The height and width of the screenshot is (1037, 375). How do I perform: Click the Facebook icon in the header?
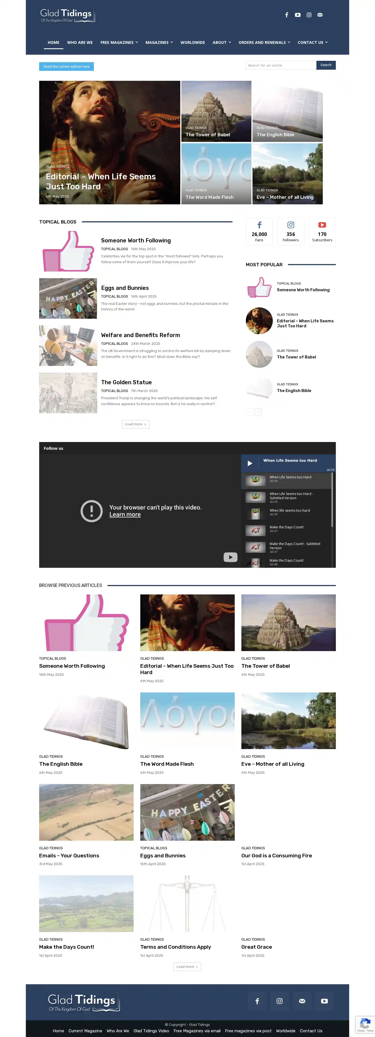tap(286, 15)
